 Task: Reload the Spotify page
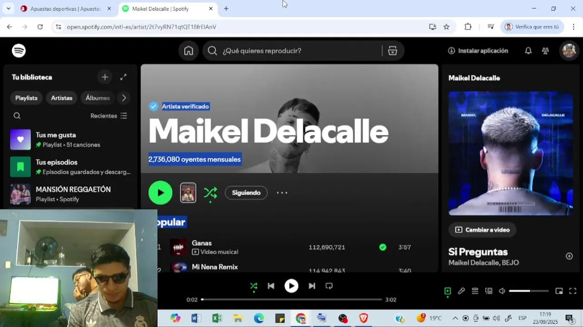pyautogui.click(x=40, y=27)
